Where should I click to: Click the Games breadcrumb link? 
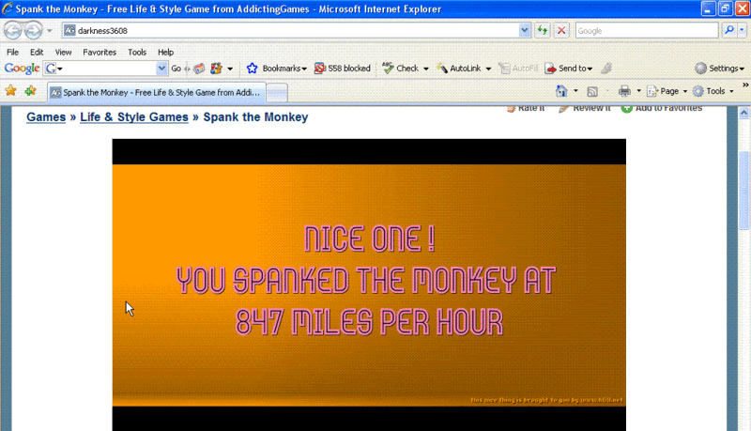[46, 117]
